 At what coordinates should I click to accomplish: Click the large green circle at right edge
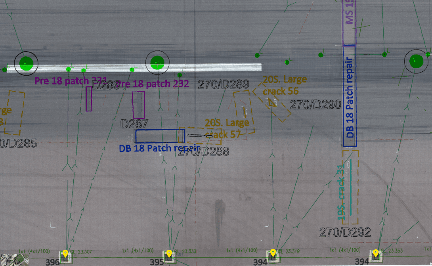[x=416, y=61]
